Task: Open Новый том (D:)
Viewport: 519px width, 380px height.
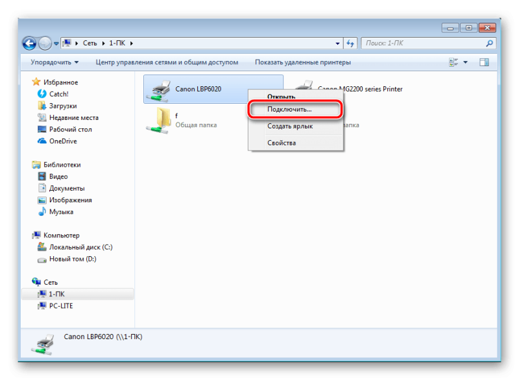Action: pos(73,259)
